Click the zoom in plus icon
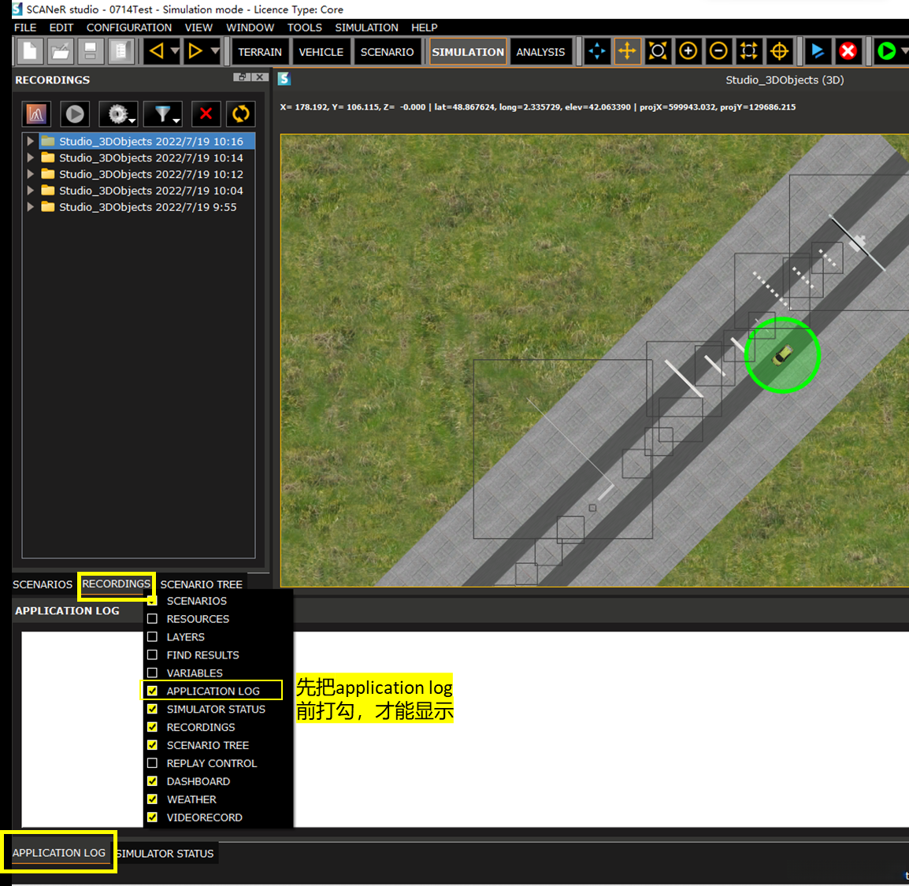Screen dimensions: 909x886 click(688, 51)
